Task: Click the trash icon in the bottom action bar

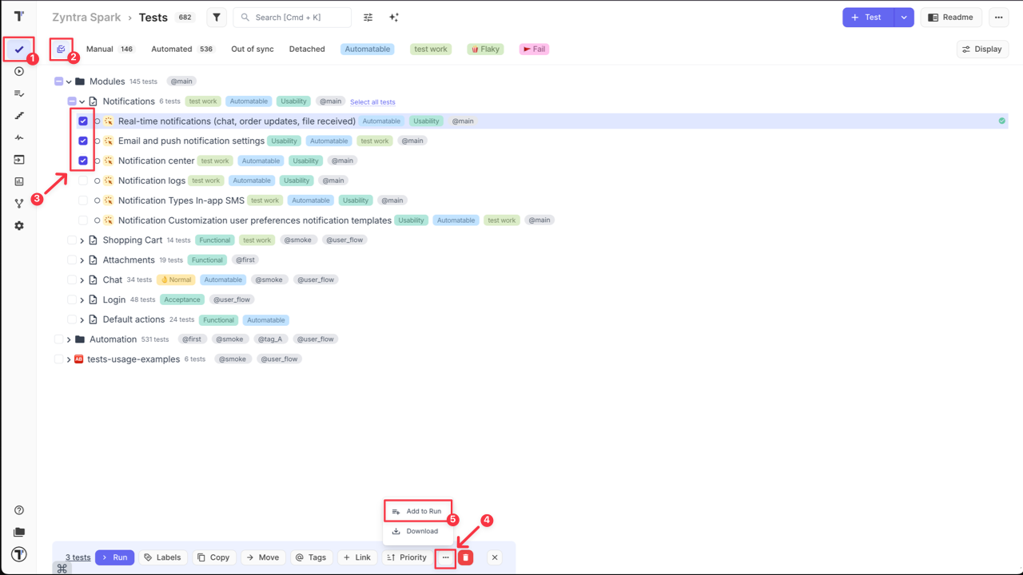Action: tap(465, 557)
